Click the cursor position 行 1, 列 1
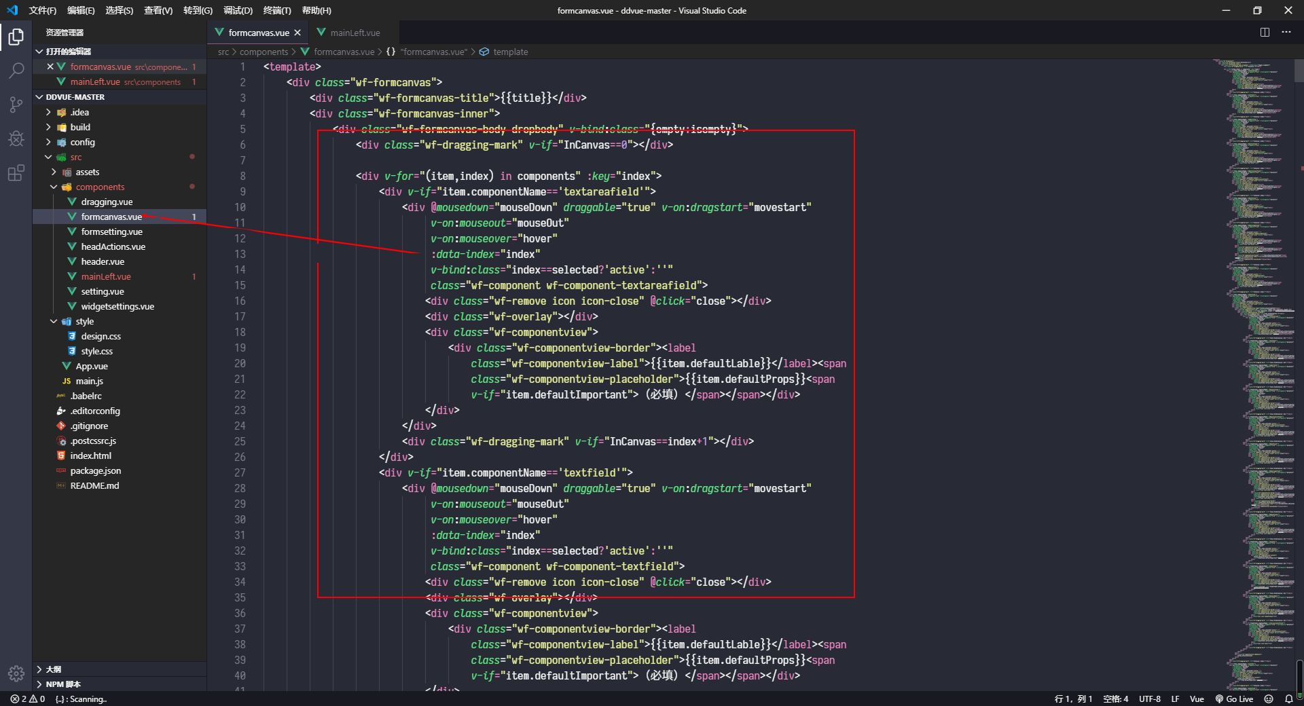The height and width of the screenshot is (706, 1304). coord(1073,699)
